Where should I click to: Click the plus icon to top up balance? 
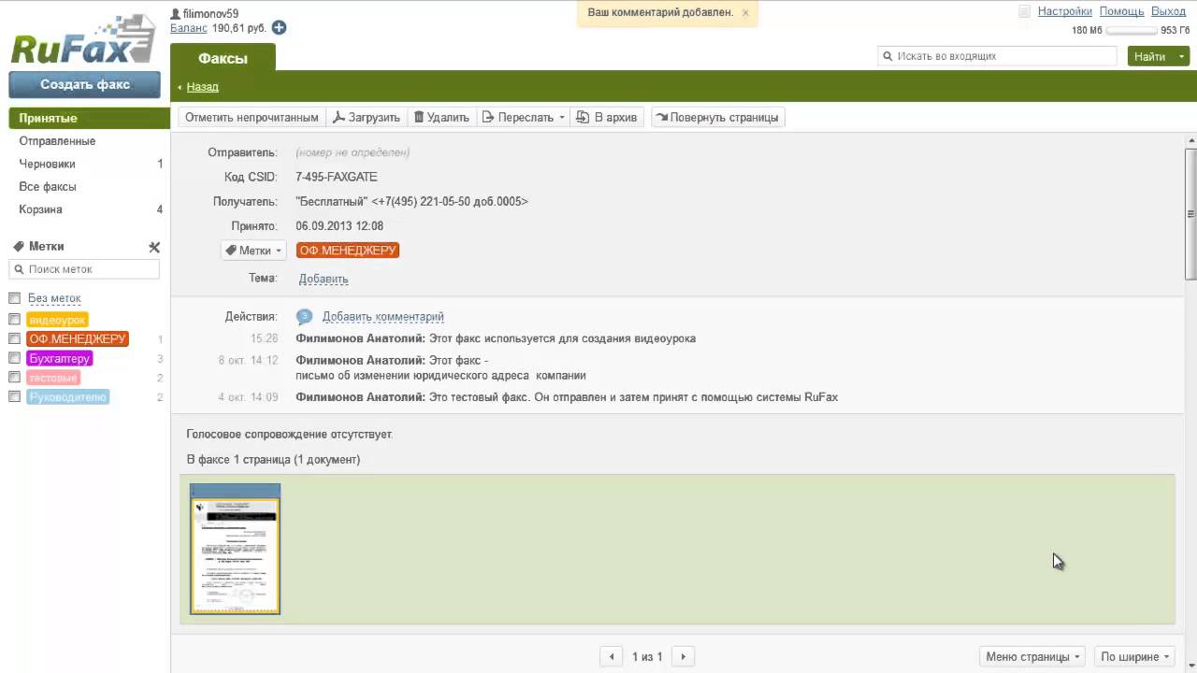click(279, 28)
